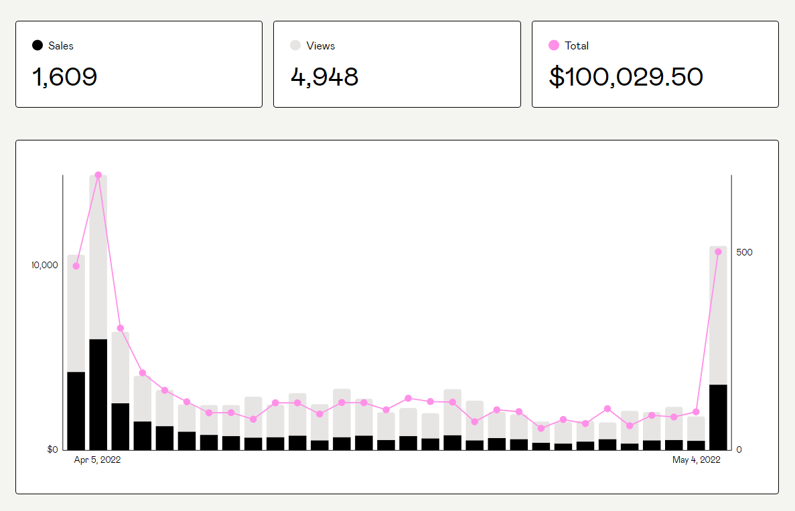Click the 0 right axis label
Screen dimensions: 795x511
(x=739, y=449)
